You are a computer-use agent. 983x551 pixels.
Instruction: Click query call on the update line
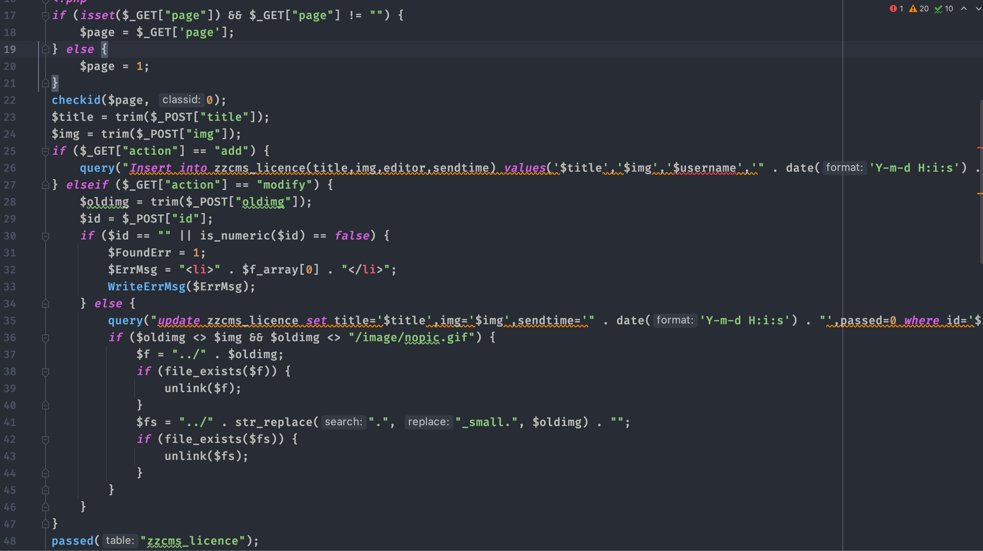pos(126,320)
